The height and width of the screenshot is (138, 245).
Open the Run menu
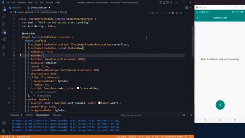pyautogui.click(x=41, y=3)
